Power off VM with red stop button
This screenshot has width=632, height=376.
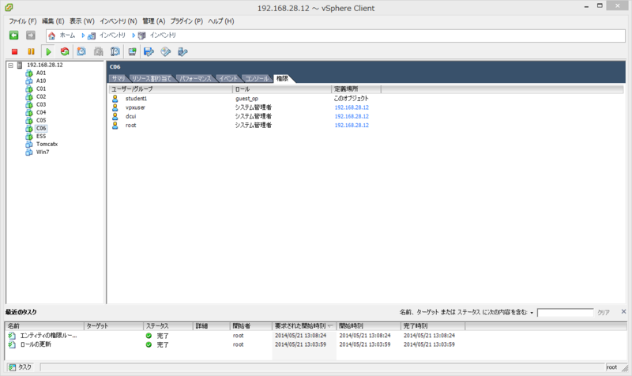14,51
